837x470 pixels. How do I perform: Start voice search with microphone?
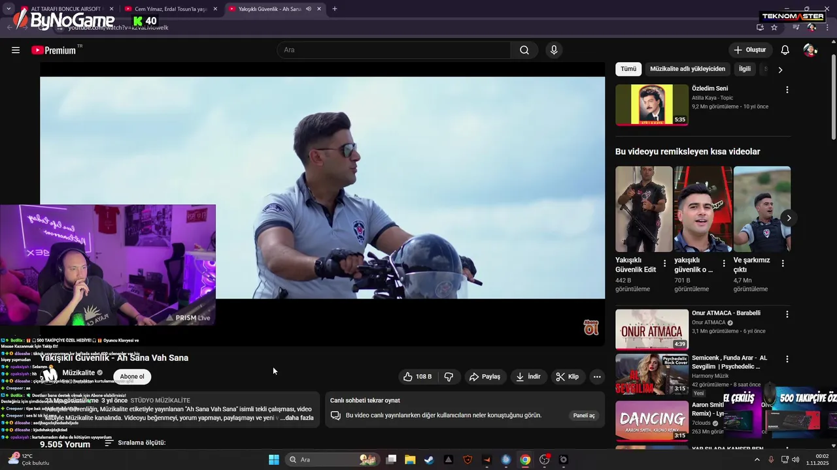click(554, 50)
